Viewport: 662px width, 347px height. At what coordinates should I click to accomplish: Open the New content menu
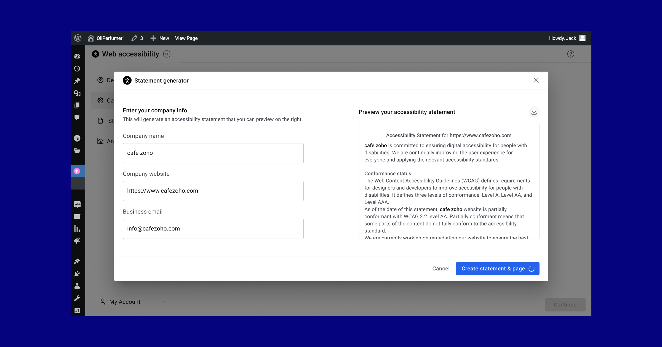(160, 38)
